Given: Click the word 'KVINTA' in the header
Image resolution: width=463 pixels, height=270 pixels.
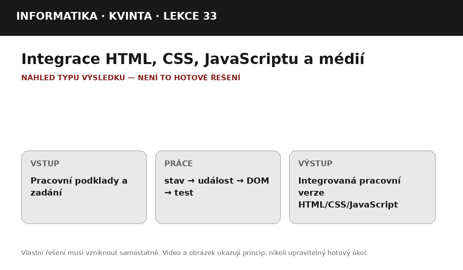Looking at the screenshot, I should 130,17.
